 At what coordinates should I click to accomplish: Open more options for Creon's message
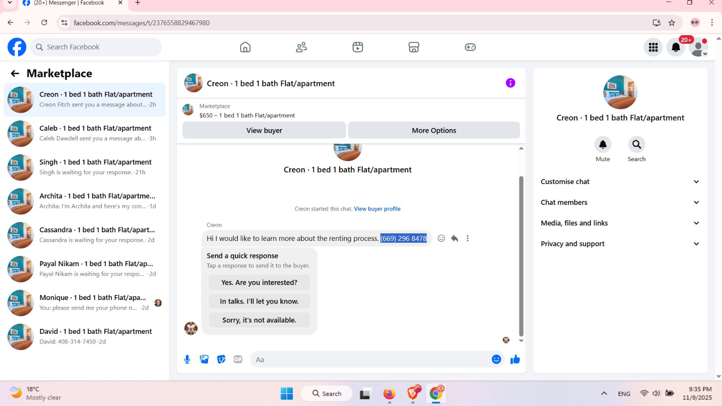pos(467,238)
